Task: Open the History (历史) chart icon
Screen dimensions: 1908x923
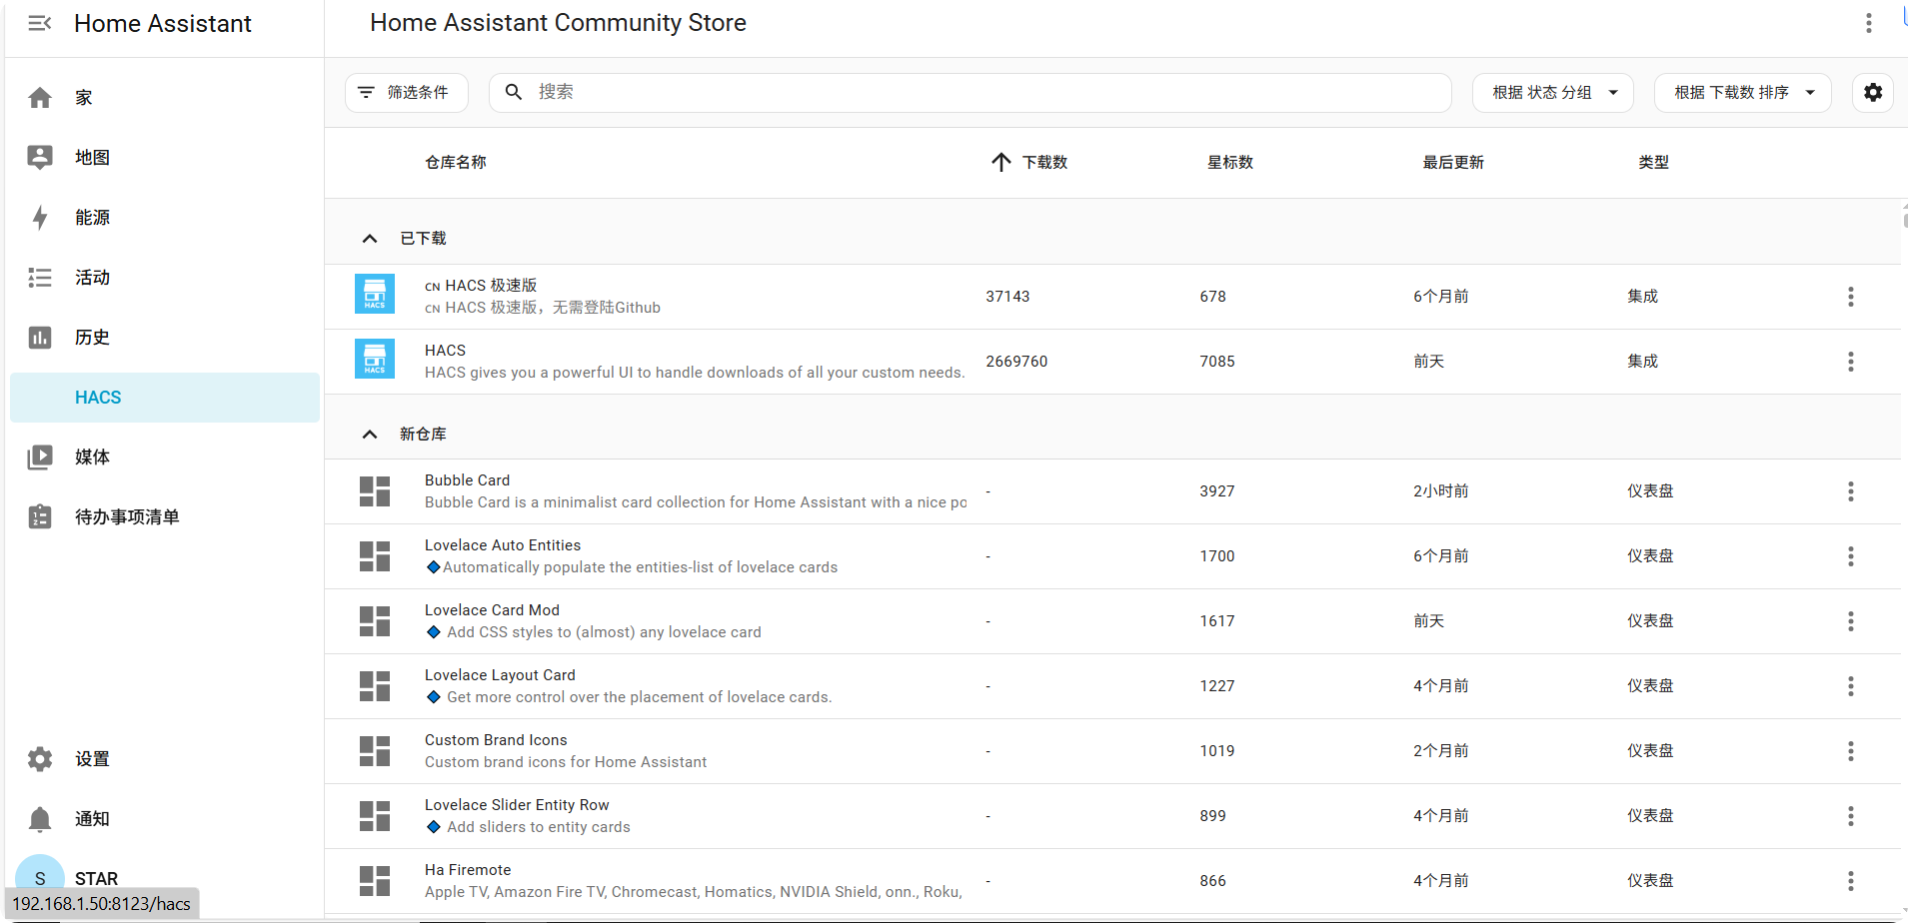Action: pos(40,338)
